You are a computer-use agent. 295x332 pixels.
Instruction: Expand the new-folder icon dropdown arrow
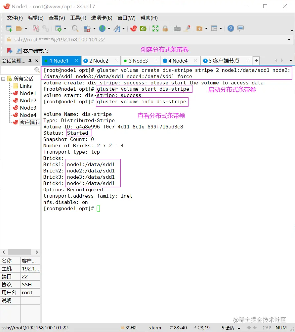pos(206,28)
